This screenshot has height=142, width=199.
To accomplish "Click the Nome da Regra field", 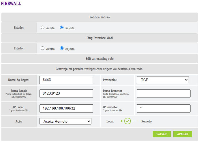I will pos(66,80).
